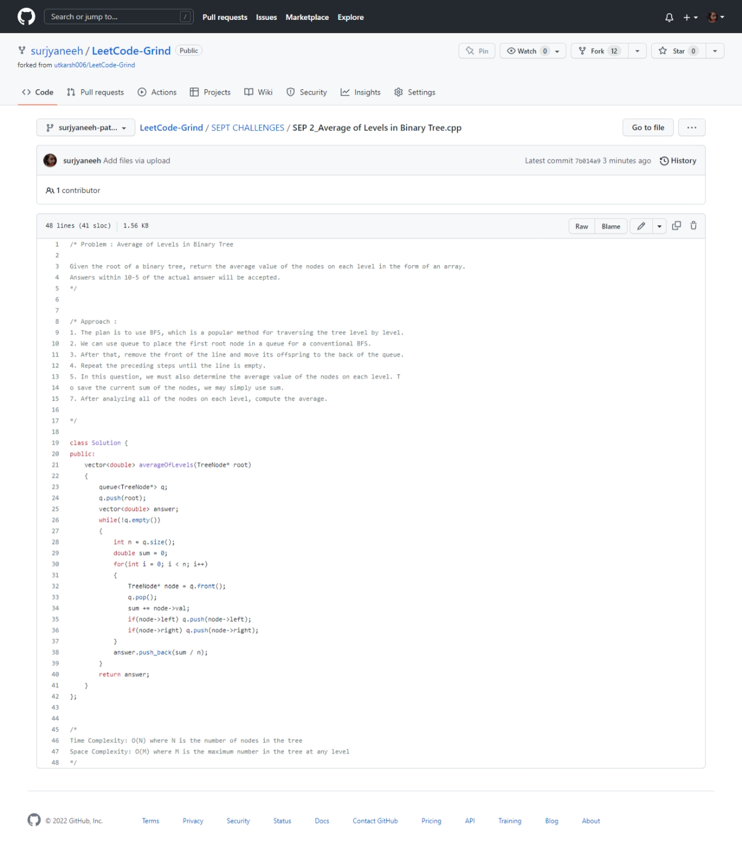
Task: Expand the edit options dropdown caret
Action: pos(660,227)
